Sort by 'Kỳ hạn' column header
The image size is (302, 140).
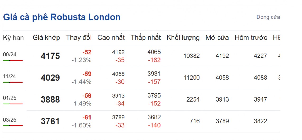point(13,38)
